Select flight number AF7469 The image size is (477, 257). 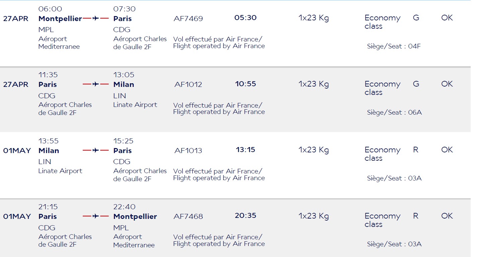pos(188,19)
